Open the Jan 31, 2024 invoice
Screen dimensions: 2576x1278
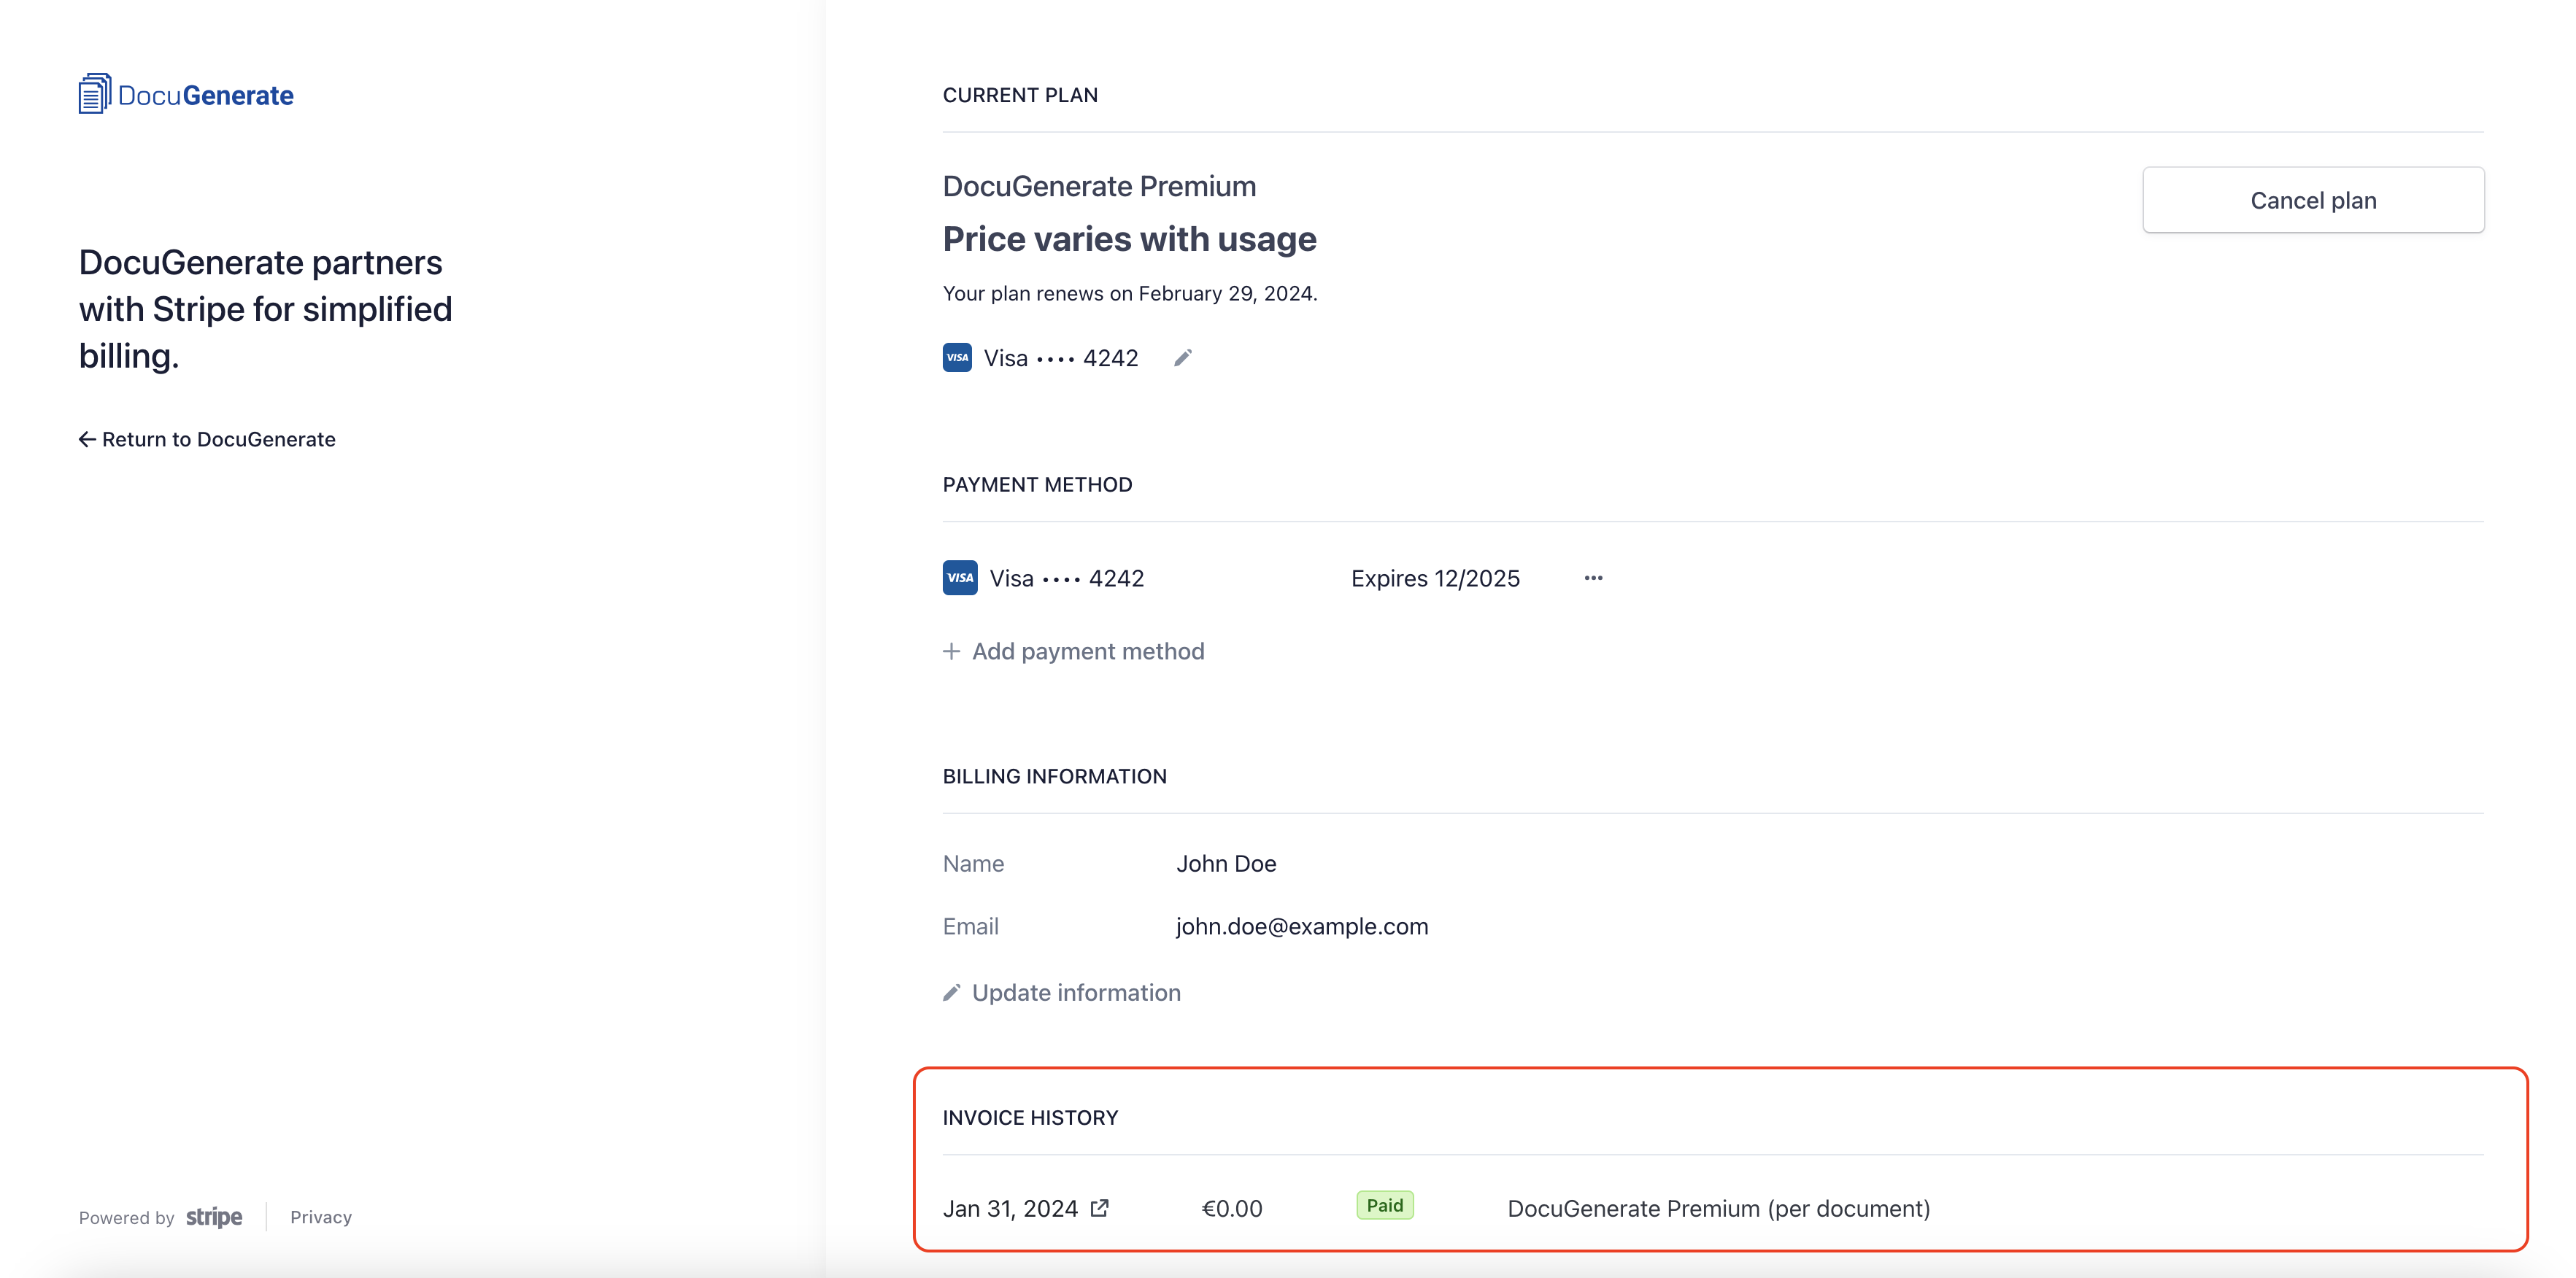[1011, 1208]
